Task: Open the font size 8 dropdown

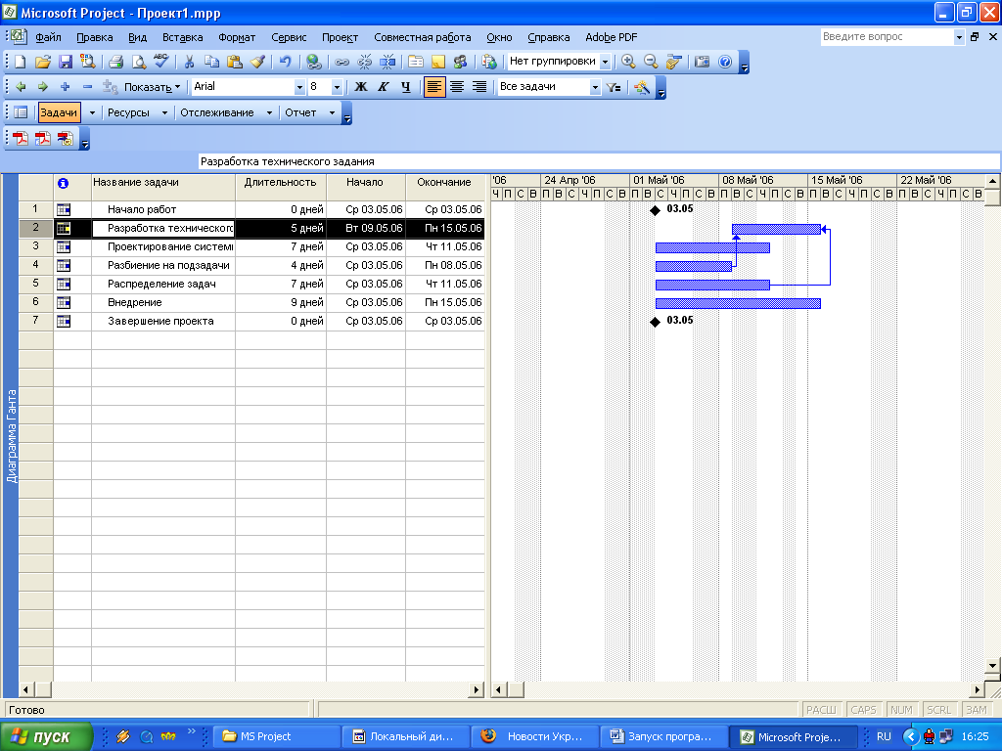Action: pos(337,87)
